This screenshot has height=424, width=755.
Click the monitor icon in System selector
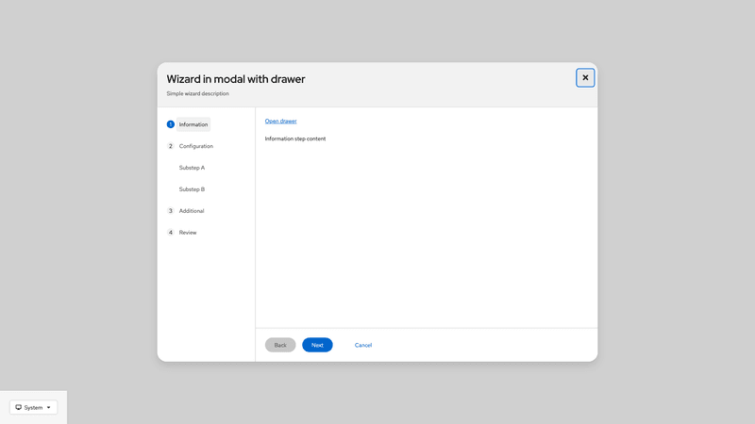point(19,407)
